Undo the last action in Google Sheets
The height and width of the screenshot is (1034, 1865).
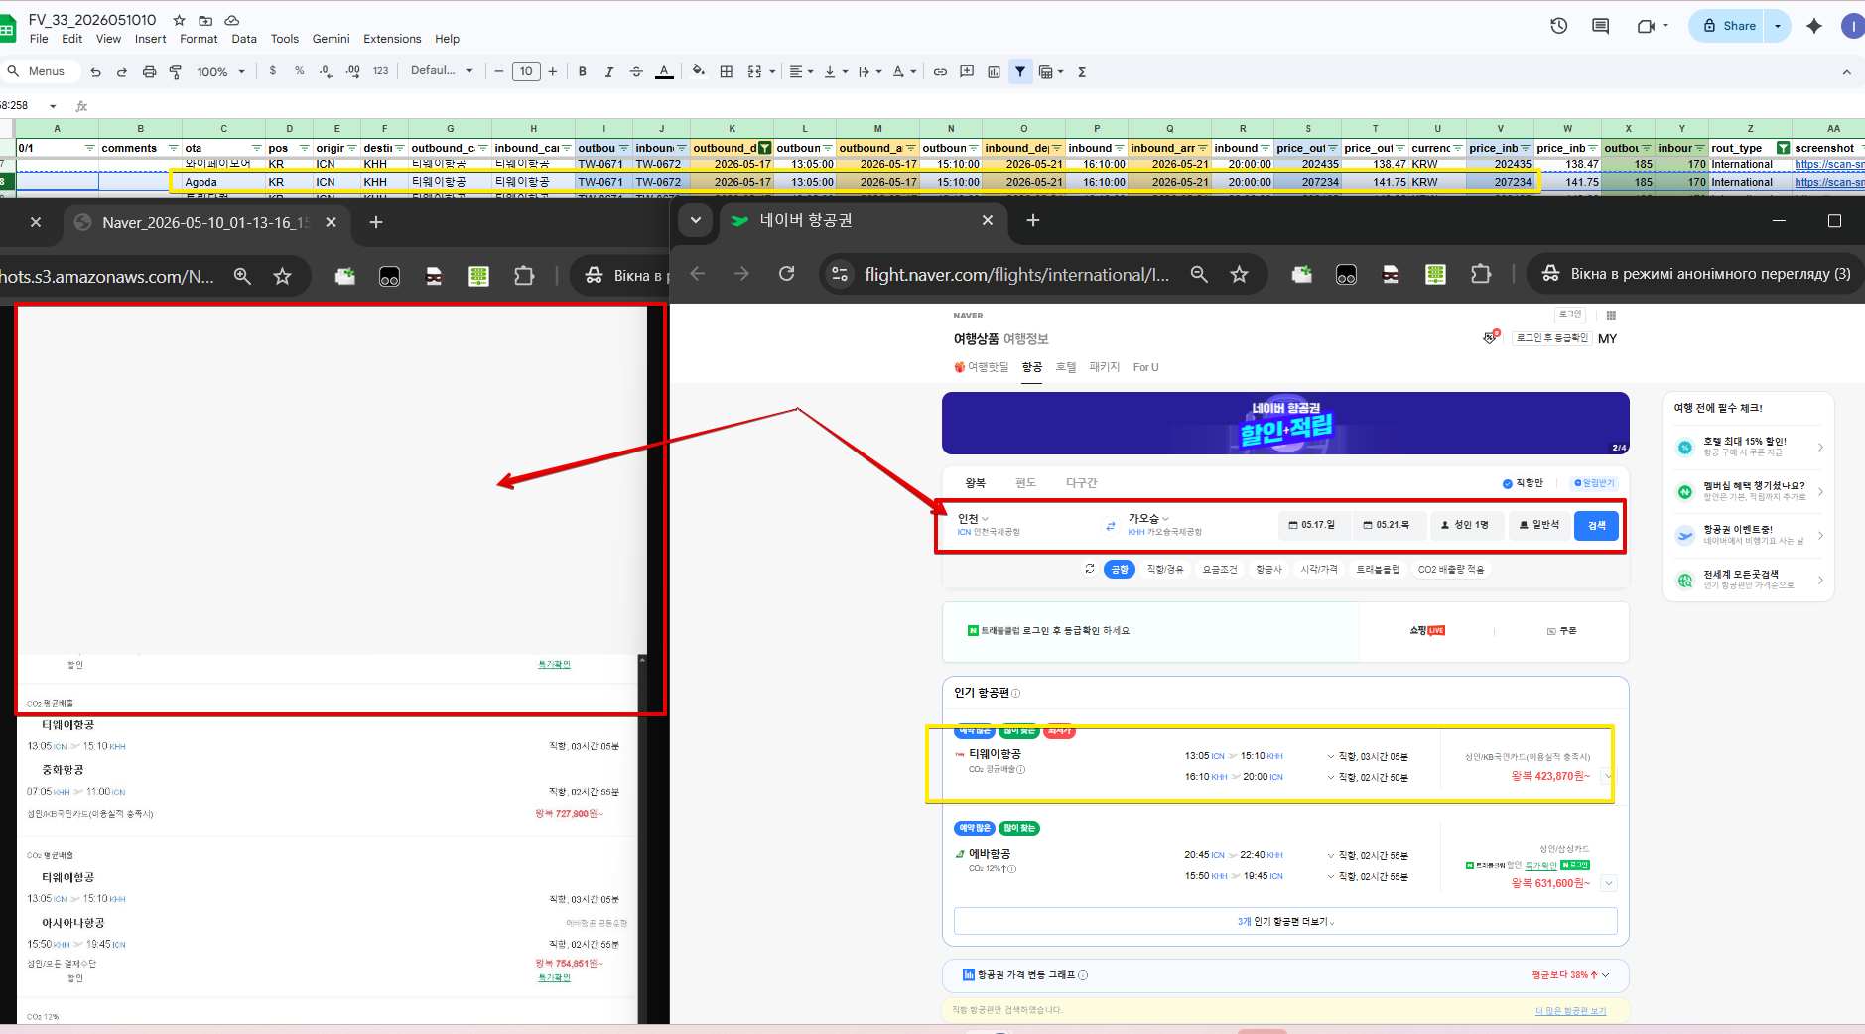coord(95,71)
